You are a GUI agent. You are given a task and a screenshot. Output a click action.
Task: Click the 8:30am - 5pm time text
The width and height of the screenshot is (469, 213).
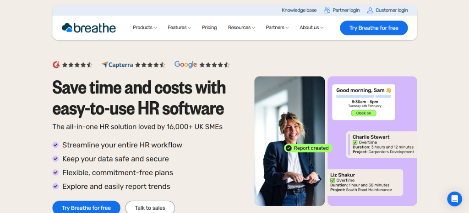[365, 102]
